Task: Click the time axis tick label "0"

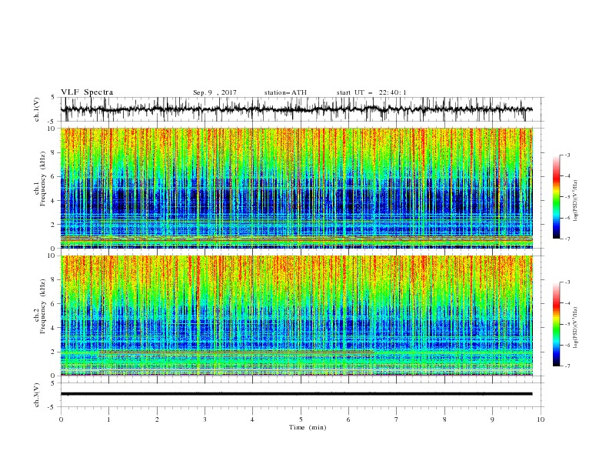Action: (x=61, y=419)
